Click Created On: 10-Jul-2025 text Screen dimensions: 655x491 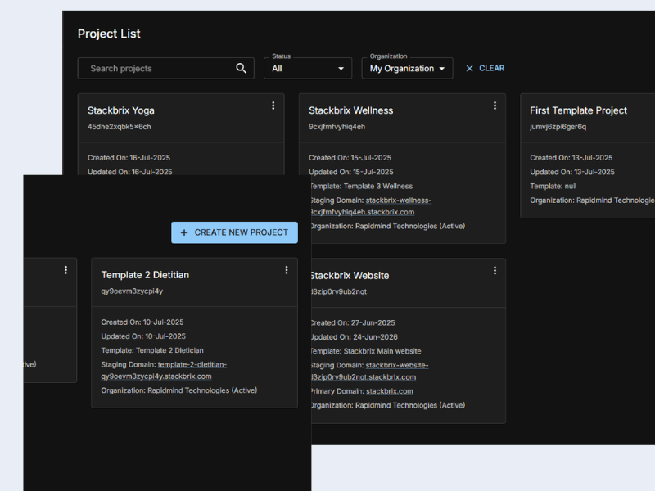point(142,322)
